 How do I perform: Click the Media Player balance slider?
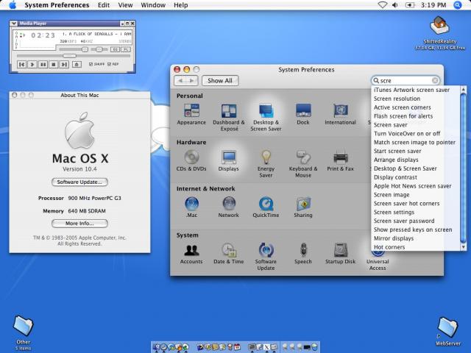pos(99,49)
